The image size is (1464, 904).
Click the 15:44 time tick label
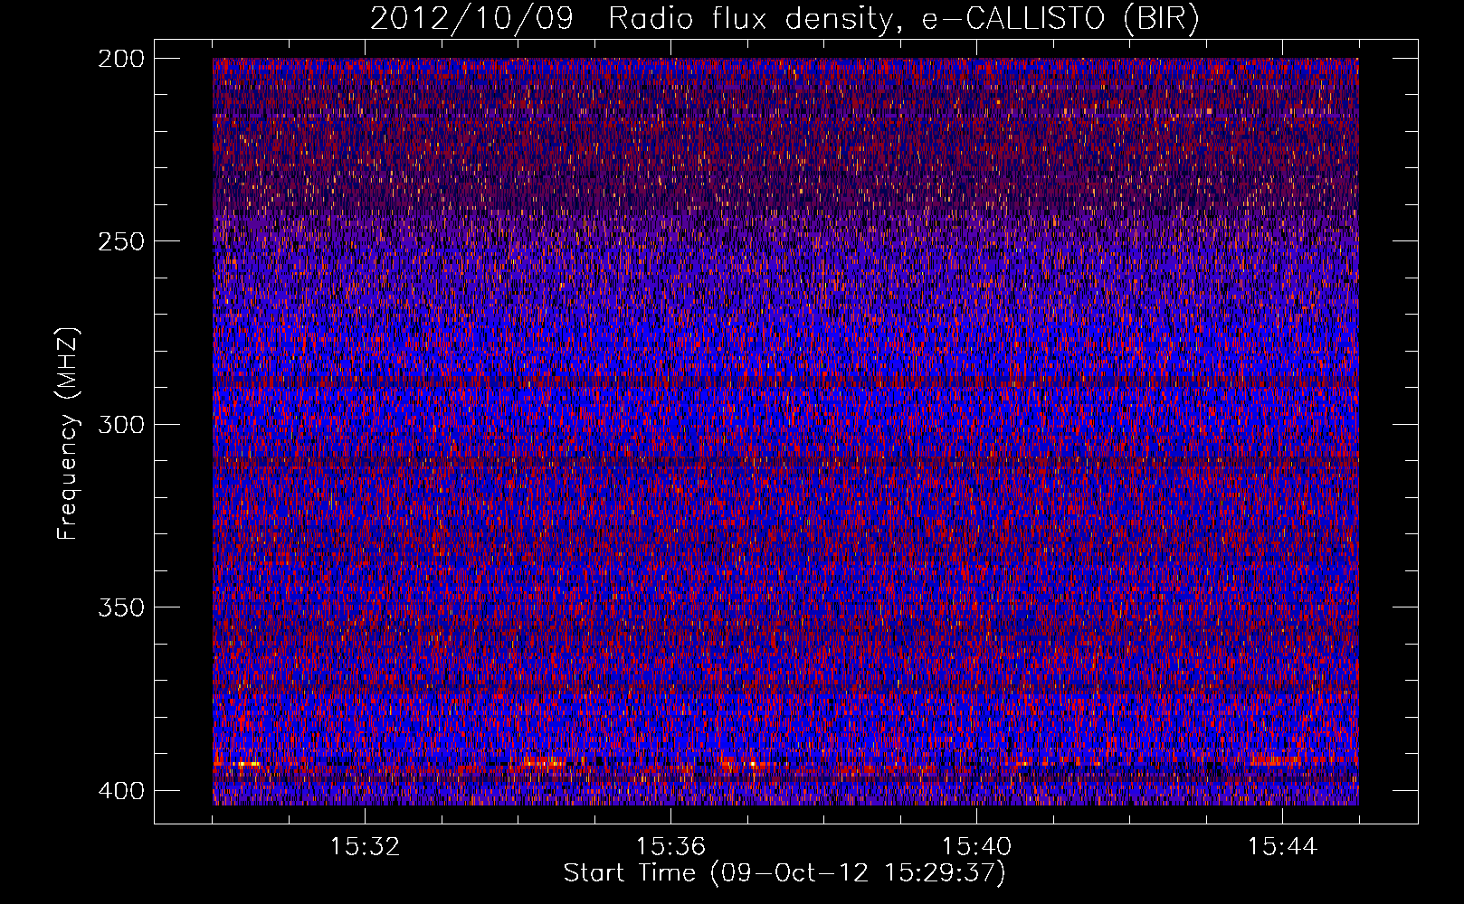click(1282, 847)
